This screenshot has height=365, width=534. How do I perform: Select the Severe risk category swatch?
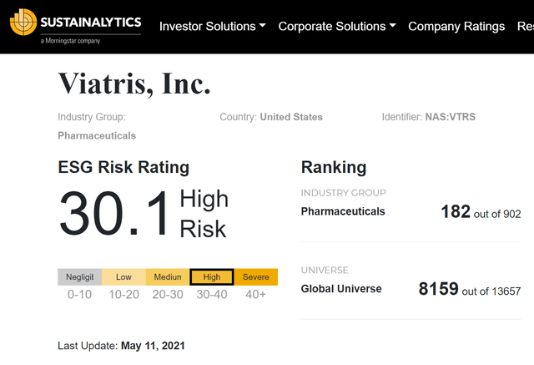pos(256,276)
